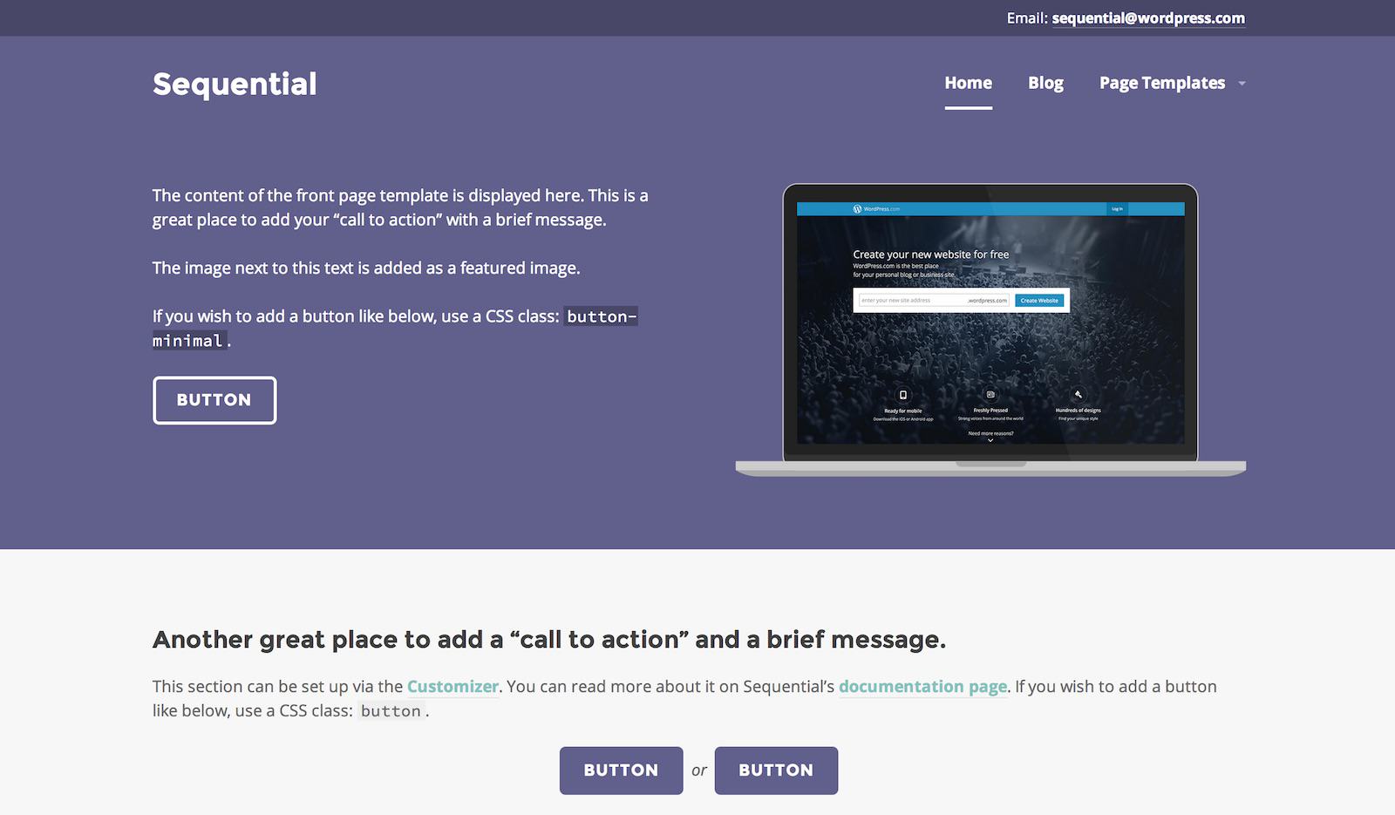The image size is (1395, 815).
Task: Expand the Page Templates dropdown arrow
Action: (x=1242, y=84)
